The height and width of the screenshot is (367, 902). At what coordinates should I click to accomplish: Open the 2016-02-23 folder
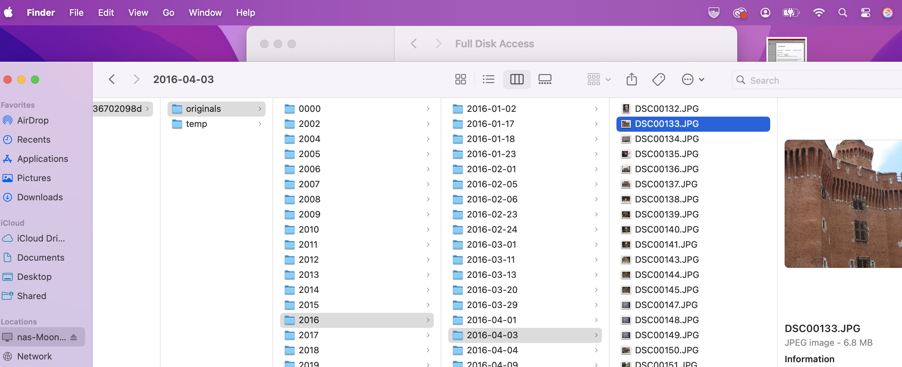click(492, 214)
